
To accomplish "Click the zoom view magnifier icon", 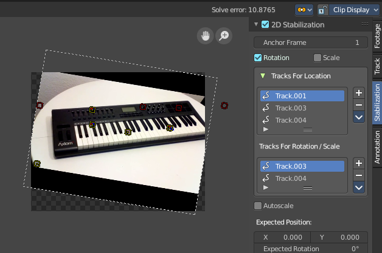I will [x=224, y=36].
